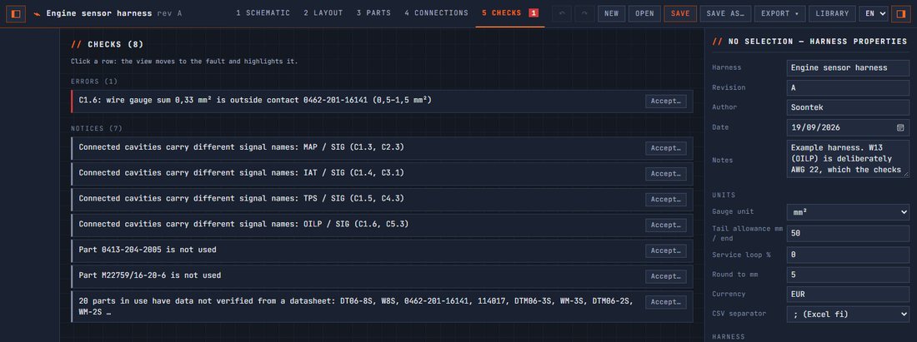917x342 pixels.
Task: Click the OPEN button
Action: tap(644, 13)
